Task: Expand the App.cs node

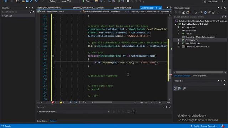Action: pos(179,34)
